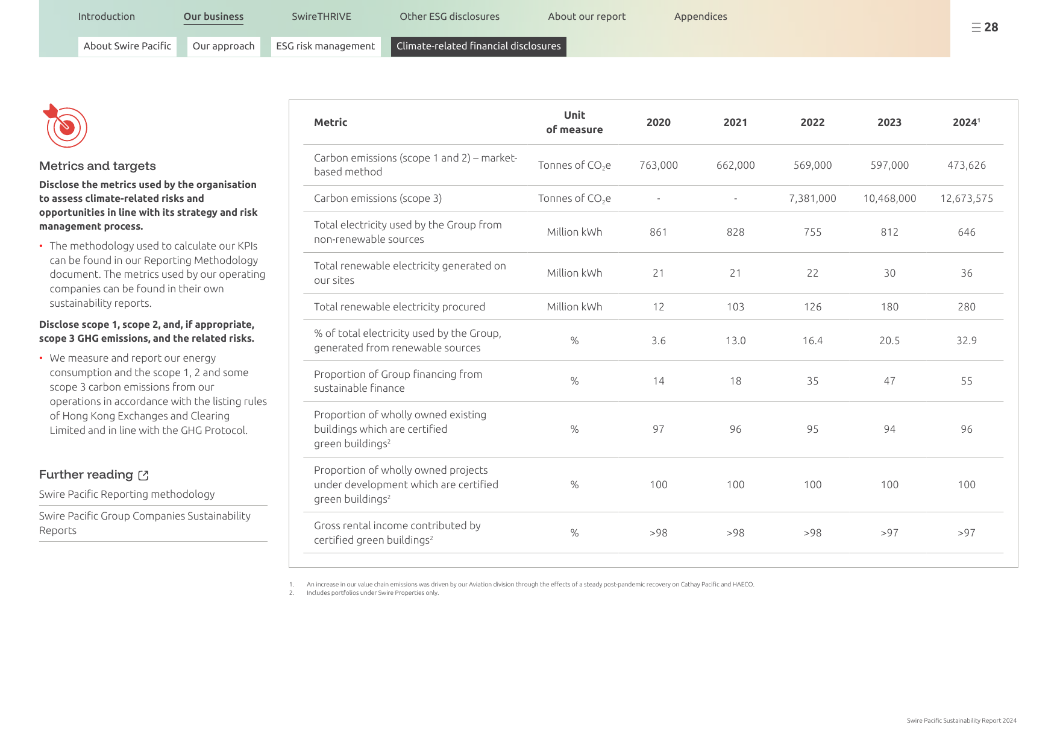Image resolution: width=1057 pixels, height=748 pixels.
Task: Click the 2022 column header
Action: click(x=812, y=122)
